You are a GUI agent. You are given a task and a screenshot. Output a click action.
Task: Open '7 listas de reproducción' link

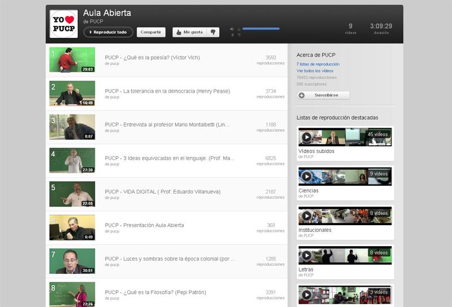click(x=318, y=64)
